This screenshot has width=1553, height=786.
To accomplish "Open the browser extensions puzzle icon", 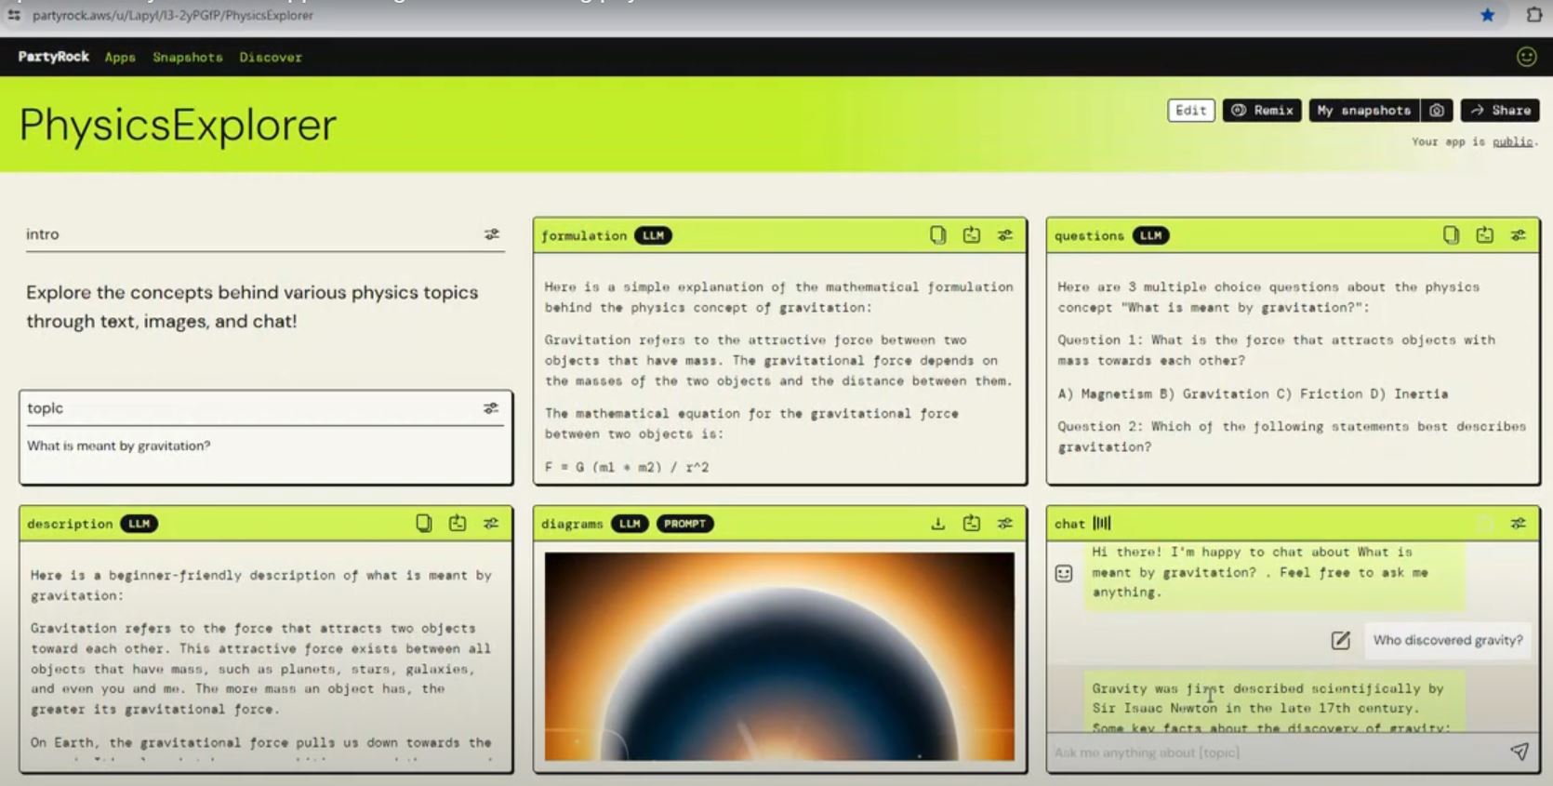I will coord(1533,15).
